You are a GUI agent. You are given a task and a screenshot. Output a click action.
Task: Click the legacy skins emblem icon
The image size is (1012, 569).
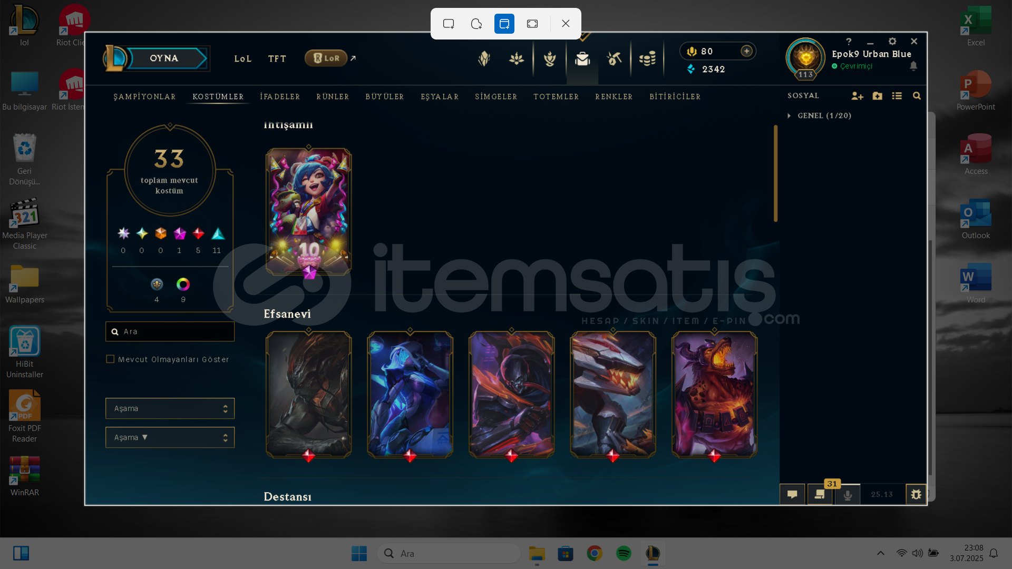(x=157, y=284)
